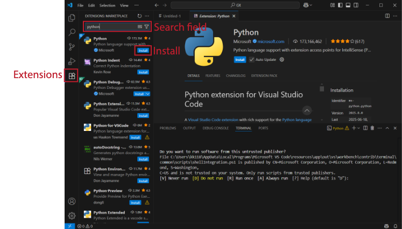The image size is (402, 229).
Task: Open the DEBUG CONSOLE panel tab
Action: click(215, 128)
